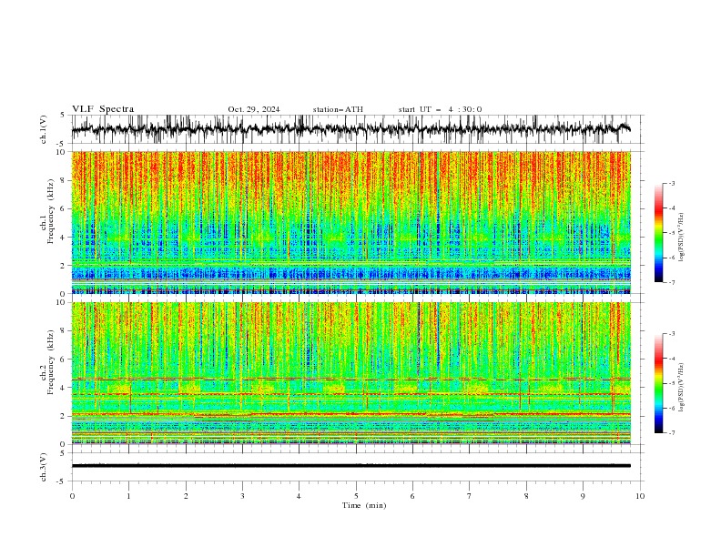Click the ch.1 voltage waveform trace
Screen dimensions: 721x557
[350, 129]
